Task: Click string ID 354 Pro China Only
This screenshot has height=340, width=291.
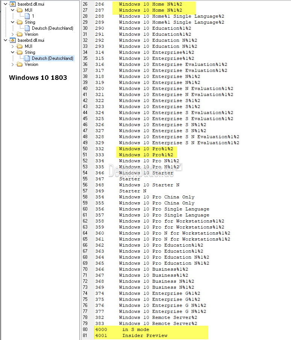Action: pyautogui.click(x=156, y=197)
